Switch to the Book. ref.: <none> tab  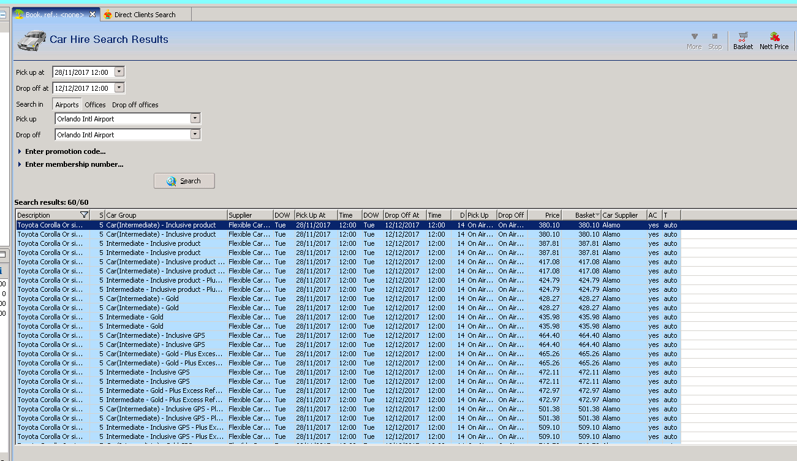pos(55,15)
